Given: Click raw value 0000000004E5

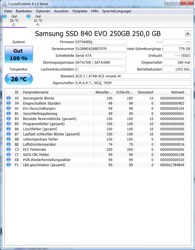Looking at the screenshot, I should pos(172,103).
